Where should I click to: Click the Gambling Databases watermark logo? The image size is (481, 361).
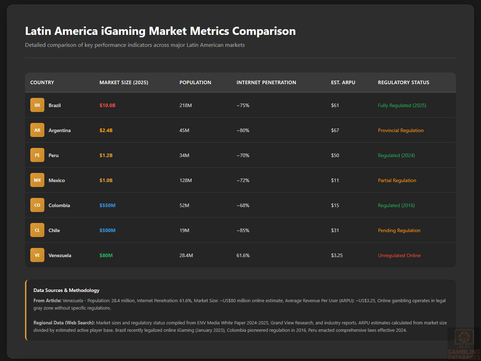(x=464, y=344)
